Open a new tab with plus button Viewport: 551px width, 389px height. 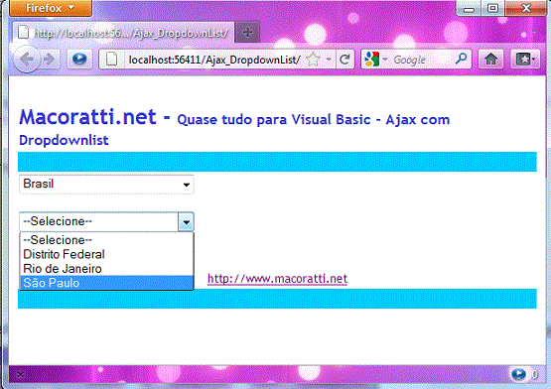pos(248,33)
